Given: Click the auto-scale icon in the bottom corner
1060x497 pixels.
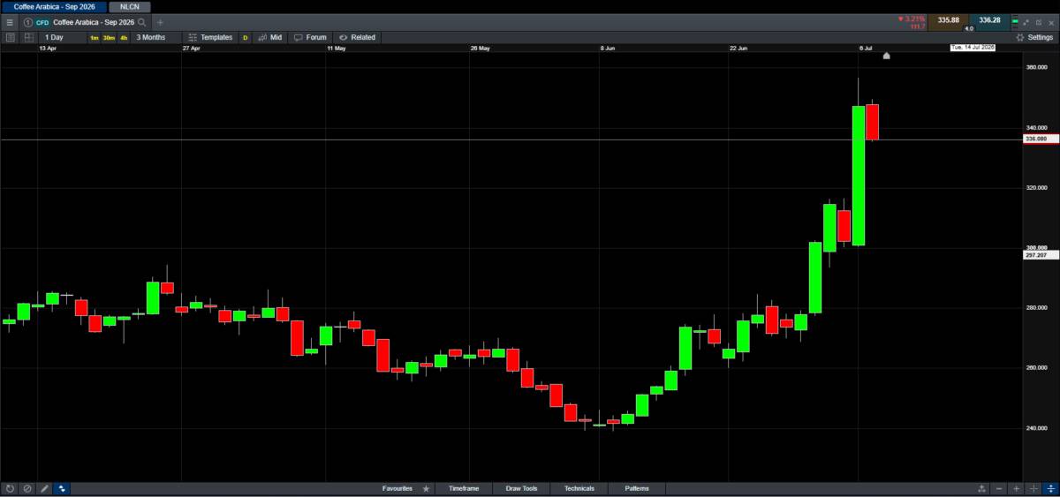Looking at the screenshot, I should coord(1050,488).
